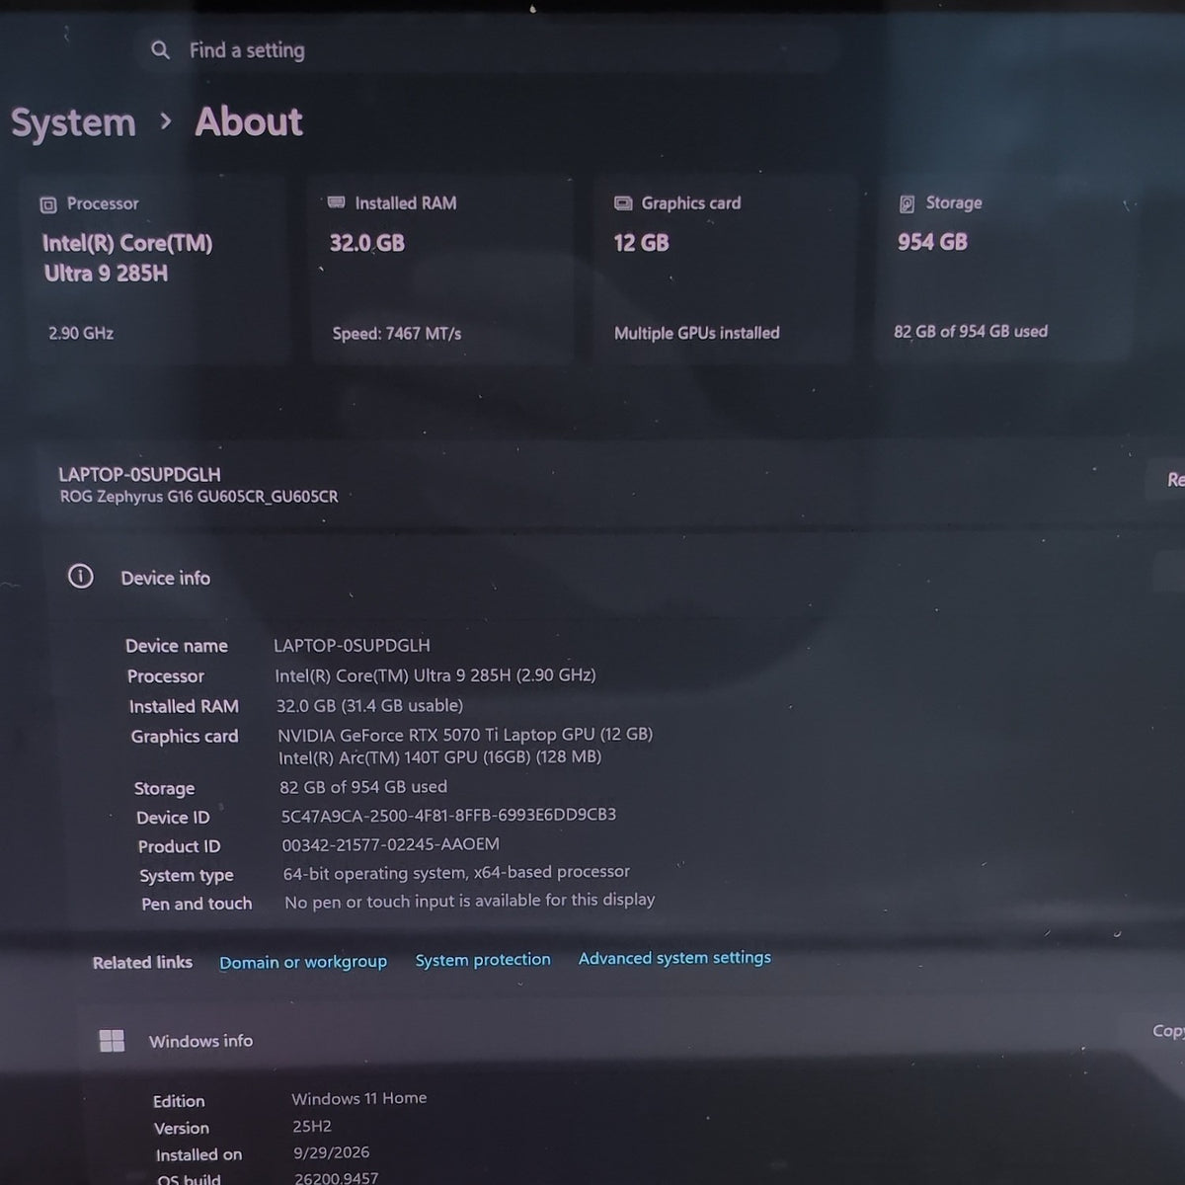Click the Processor chip icon
Viewport: 1185px width, 1185px height.
tap(47, 204)
